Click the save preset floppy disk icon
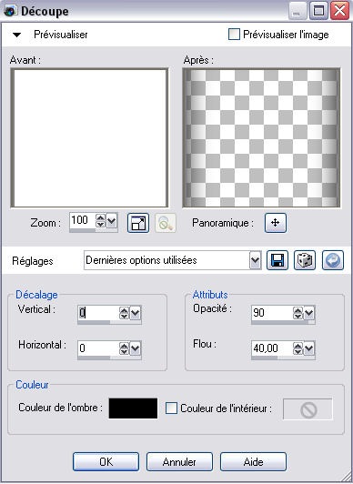 click(x=277, y=260)
